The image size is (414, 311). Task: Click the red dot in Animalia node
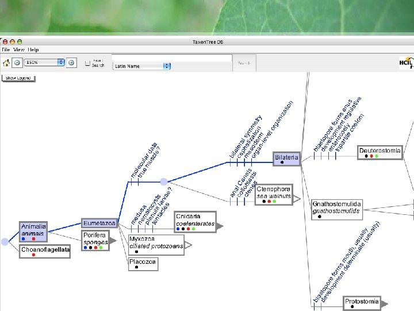(33, 239)
